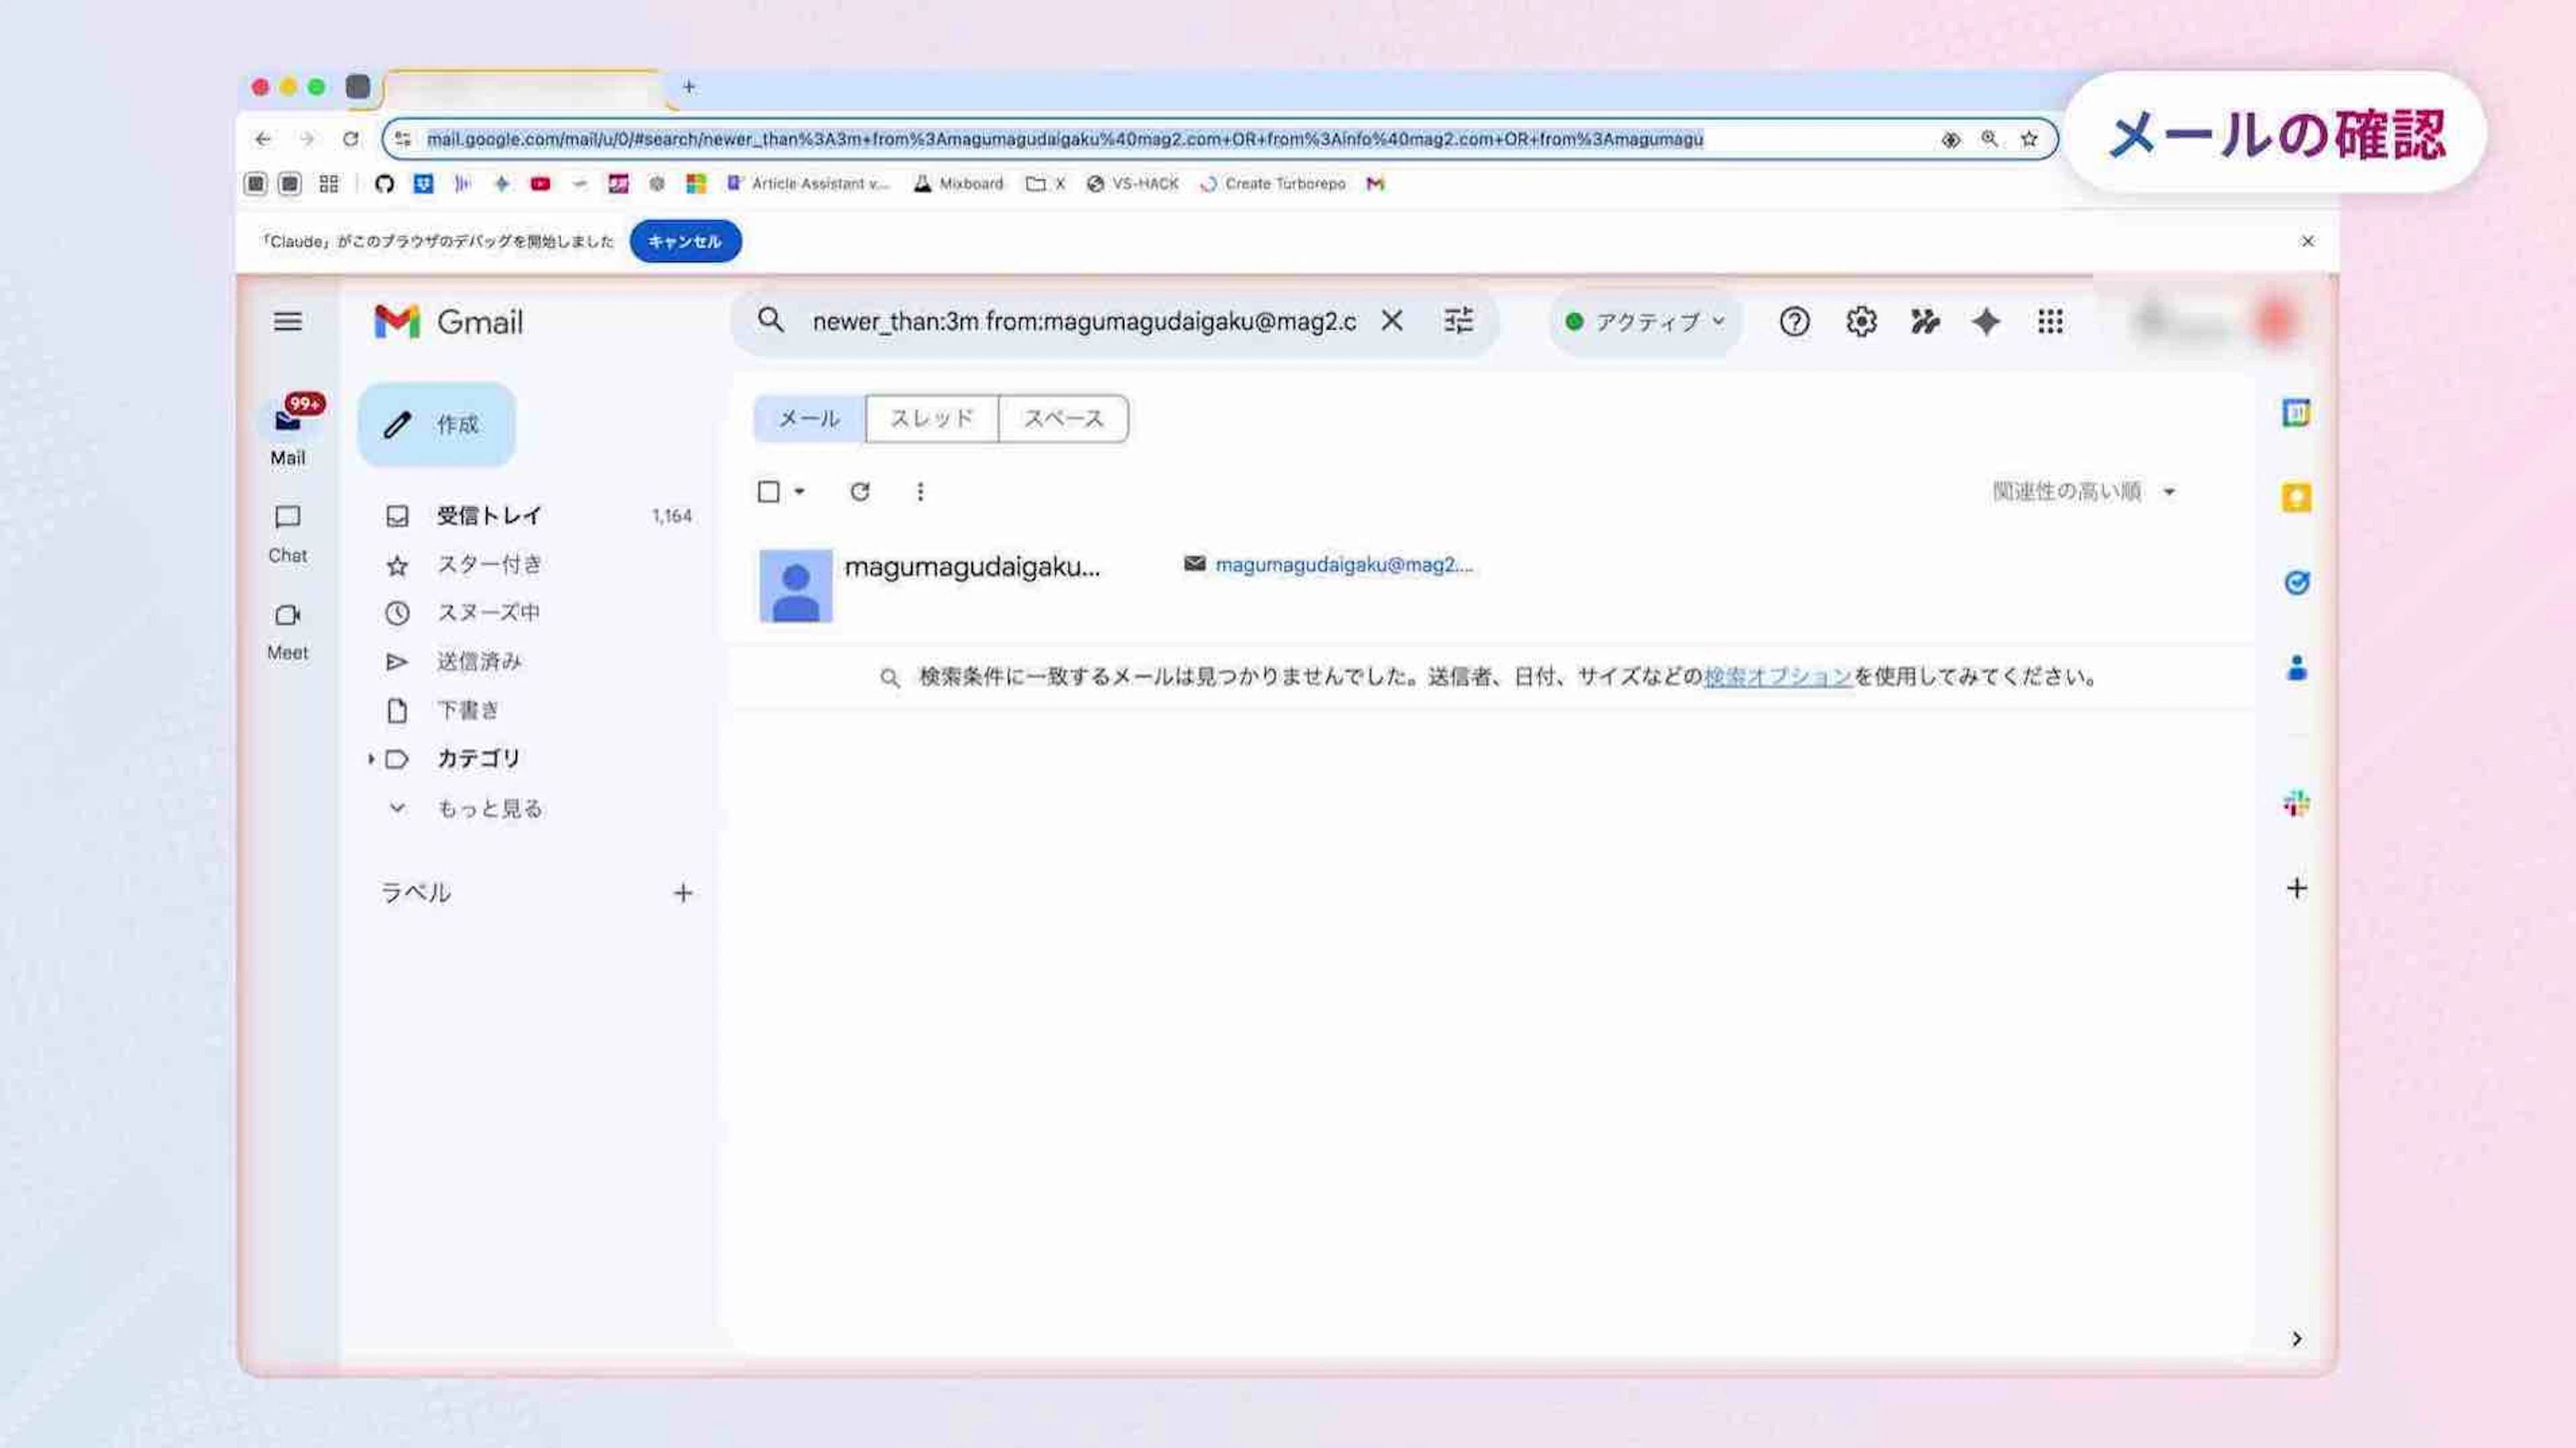Click the Gmail support help icon
Image resolution: width=2576 pixels, height=1448 pixels.
[1794, 322]
